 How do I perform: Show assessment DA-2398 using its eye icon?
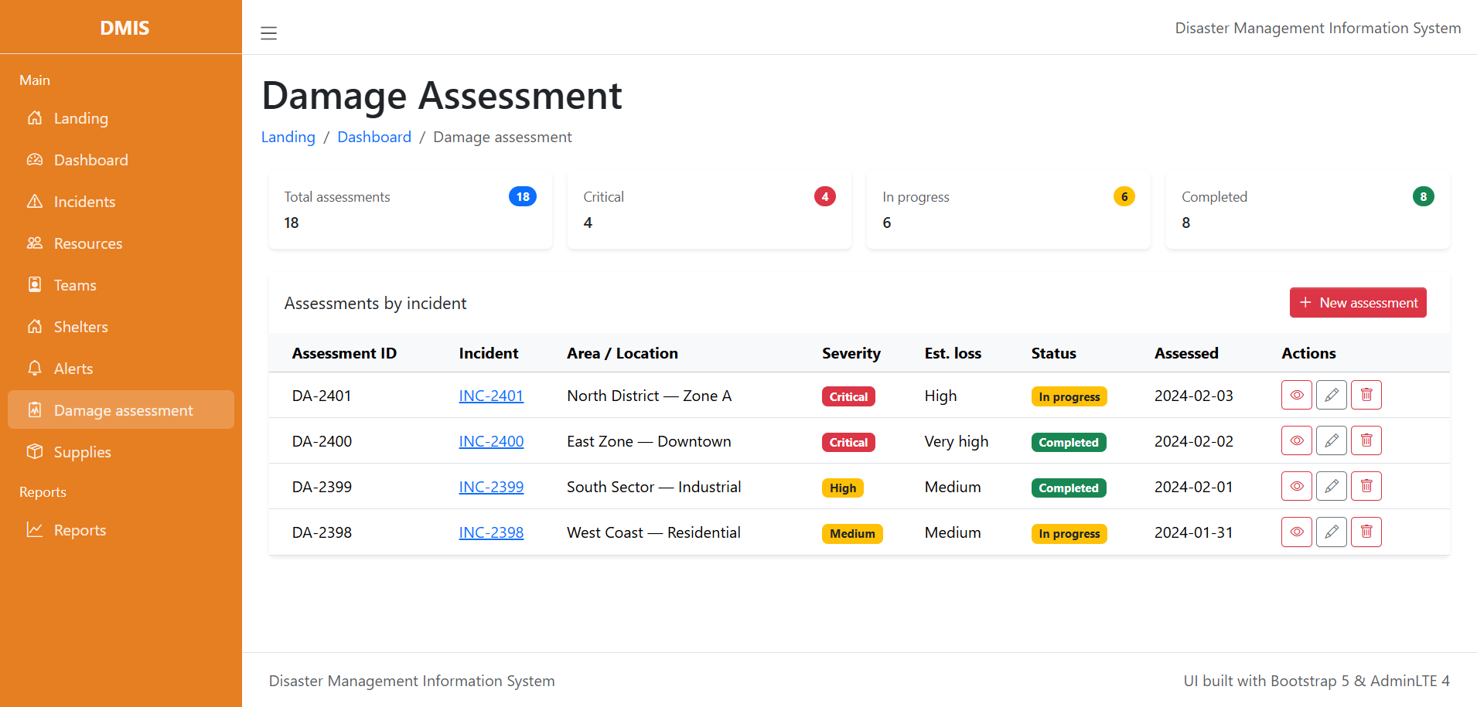tap(1296, 532)
